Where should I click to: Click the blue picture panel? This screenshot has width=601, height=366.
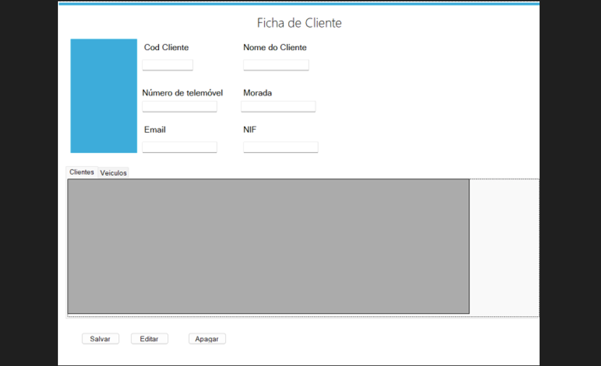103,96
